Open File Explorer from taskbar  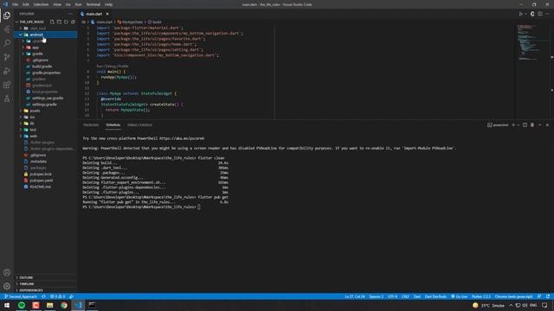(50, 305)
